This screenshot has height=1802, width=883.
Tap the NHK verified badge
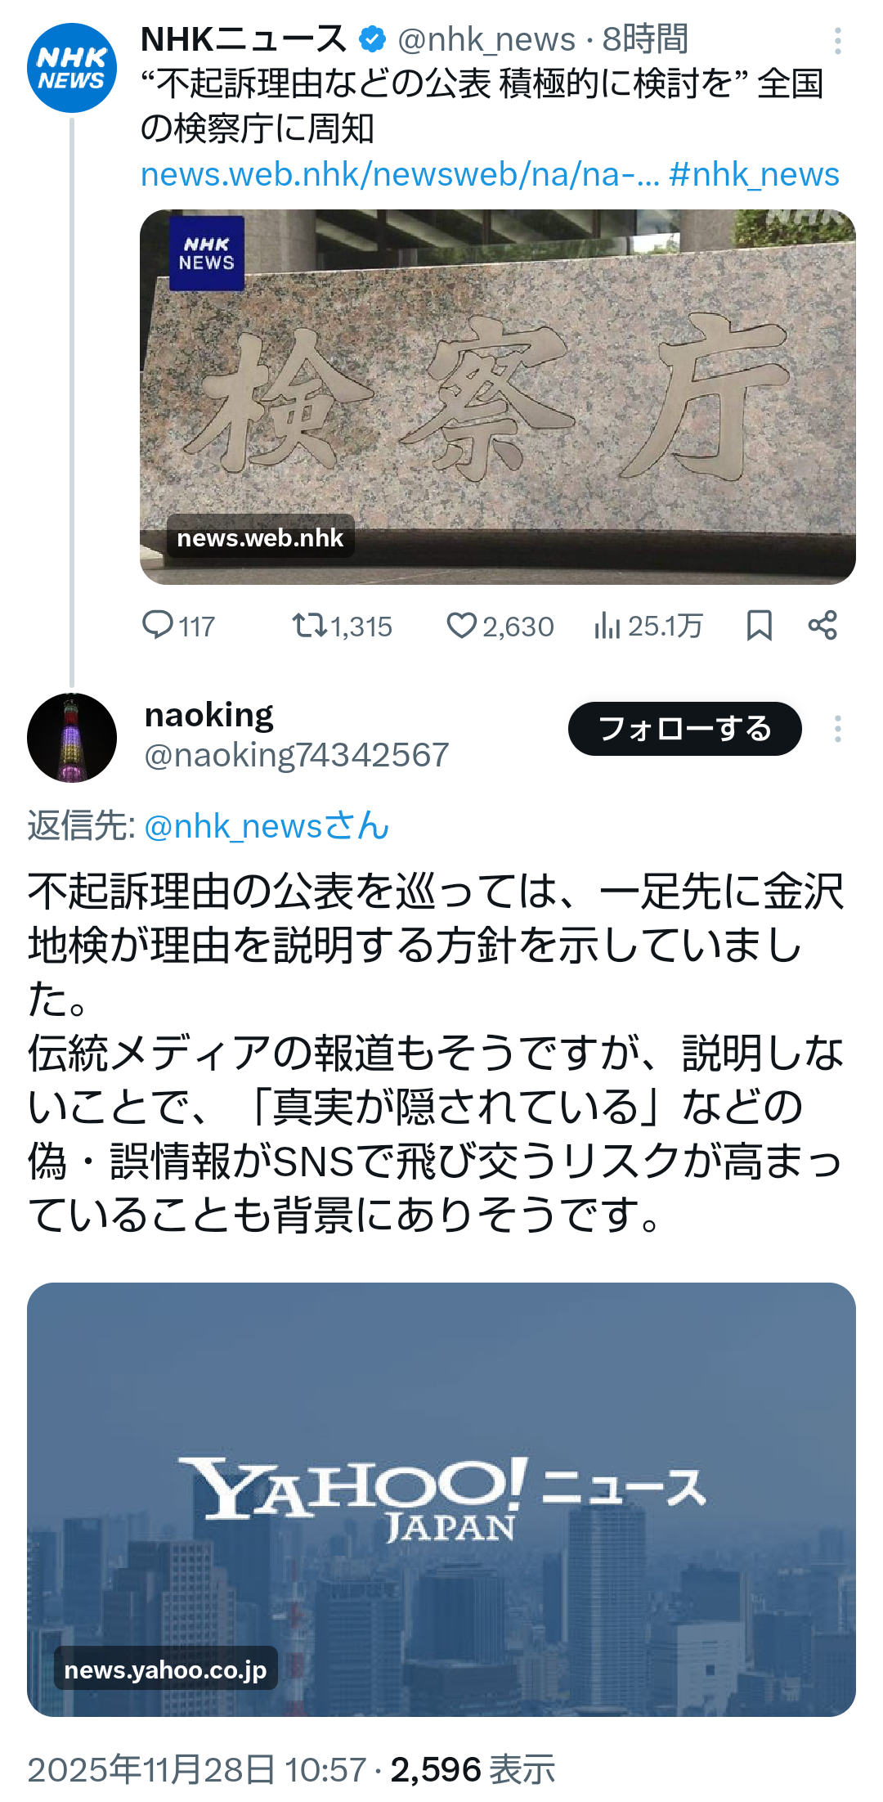click(373, 38)
